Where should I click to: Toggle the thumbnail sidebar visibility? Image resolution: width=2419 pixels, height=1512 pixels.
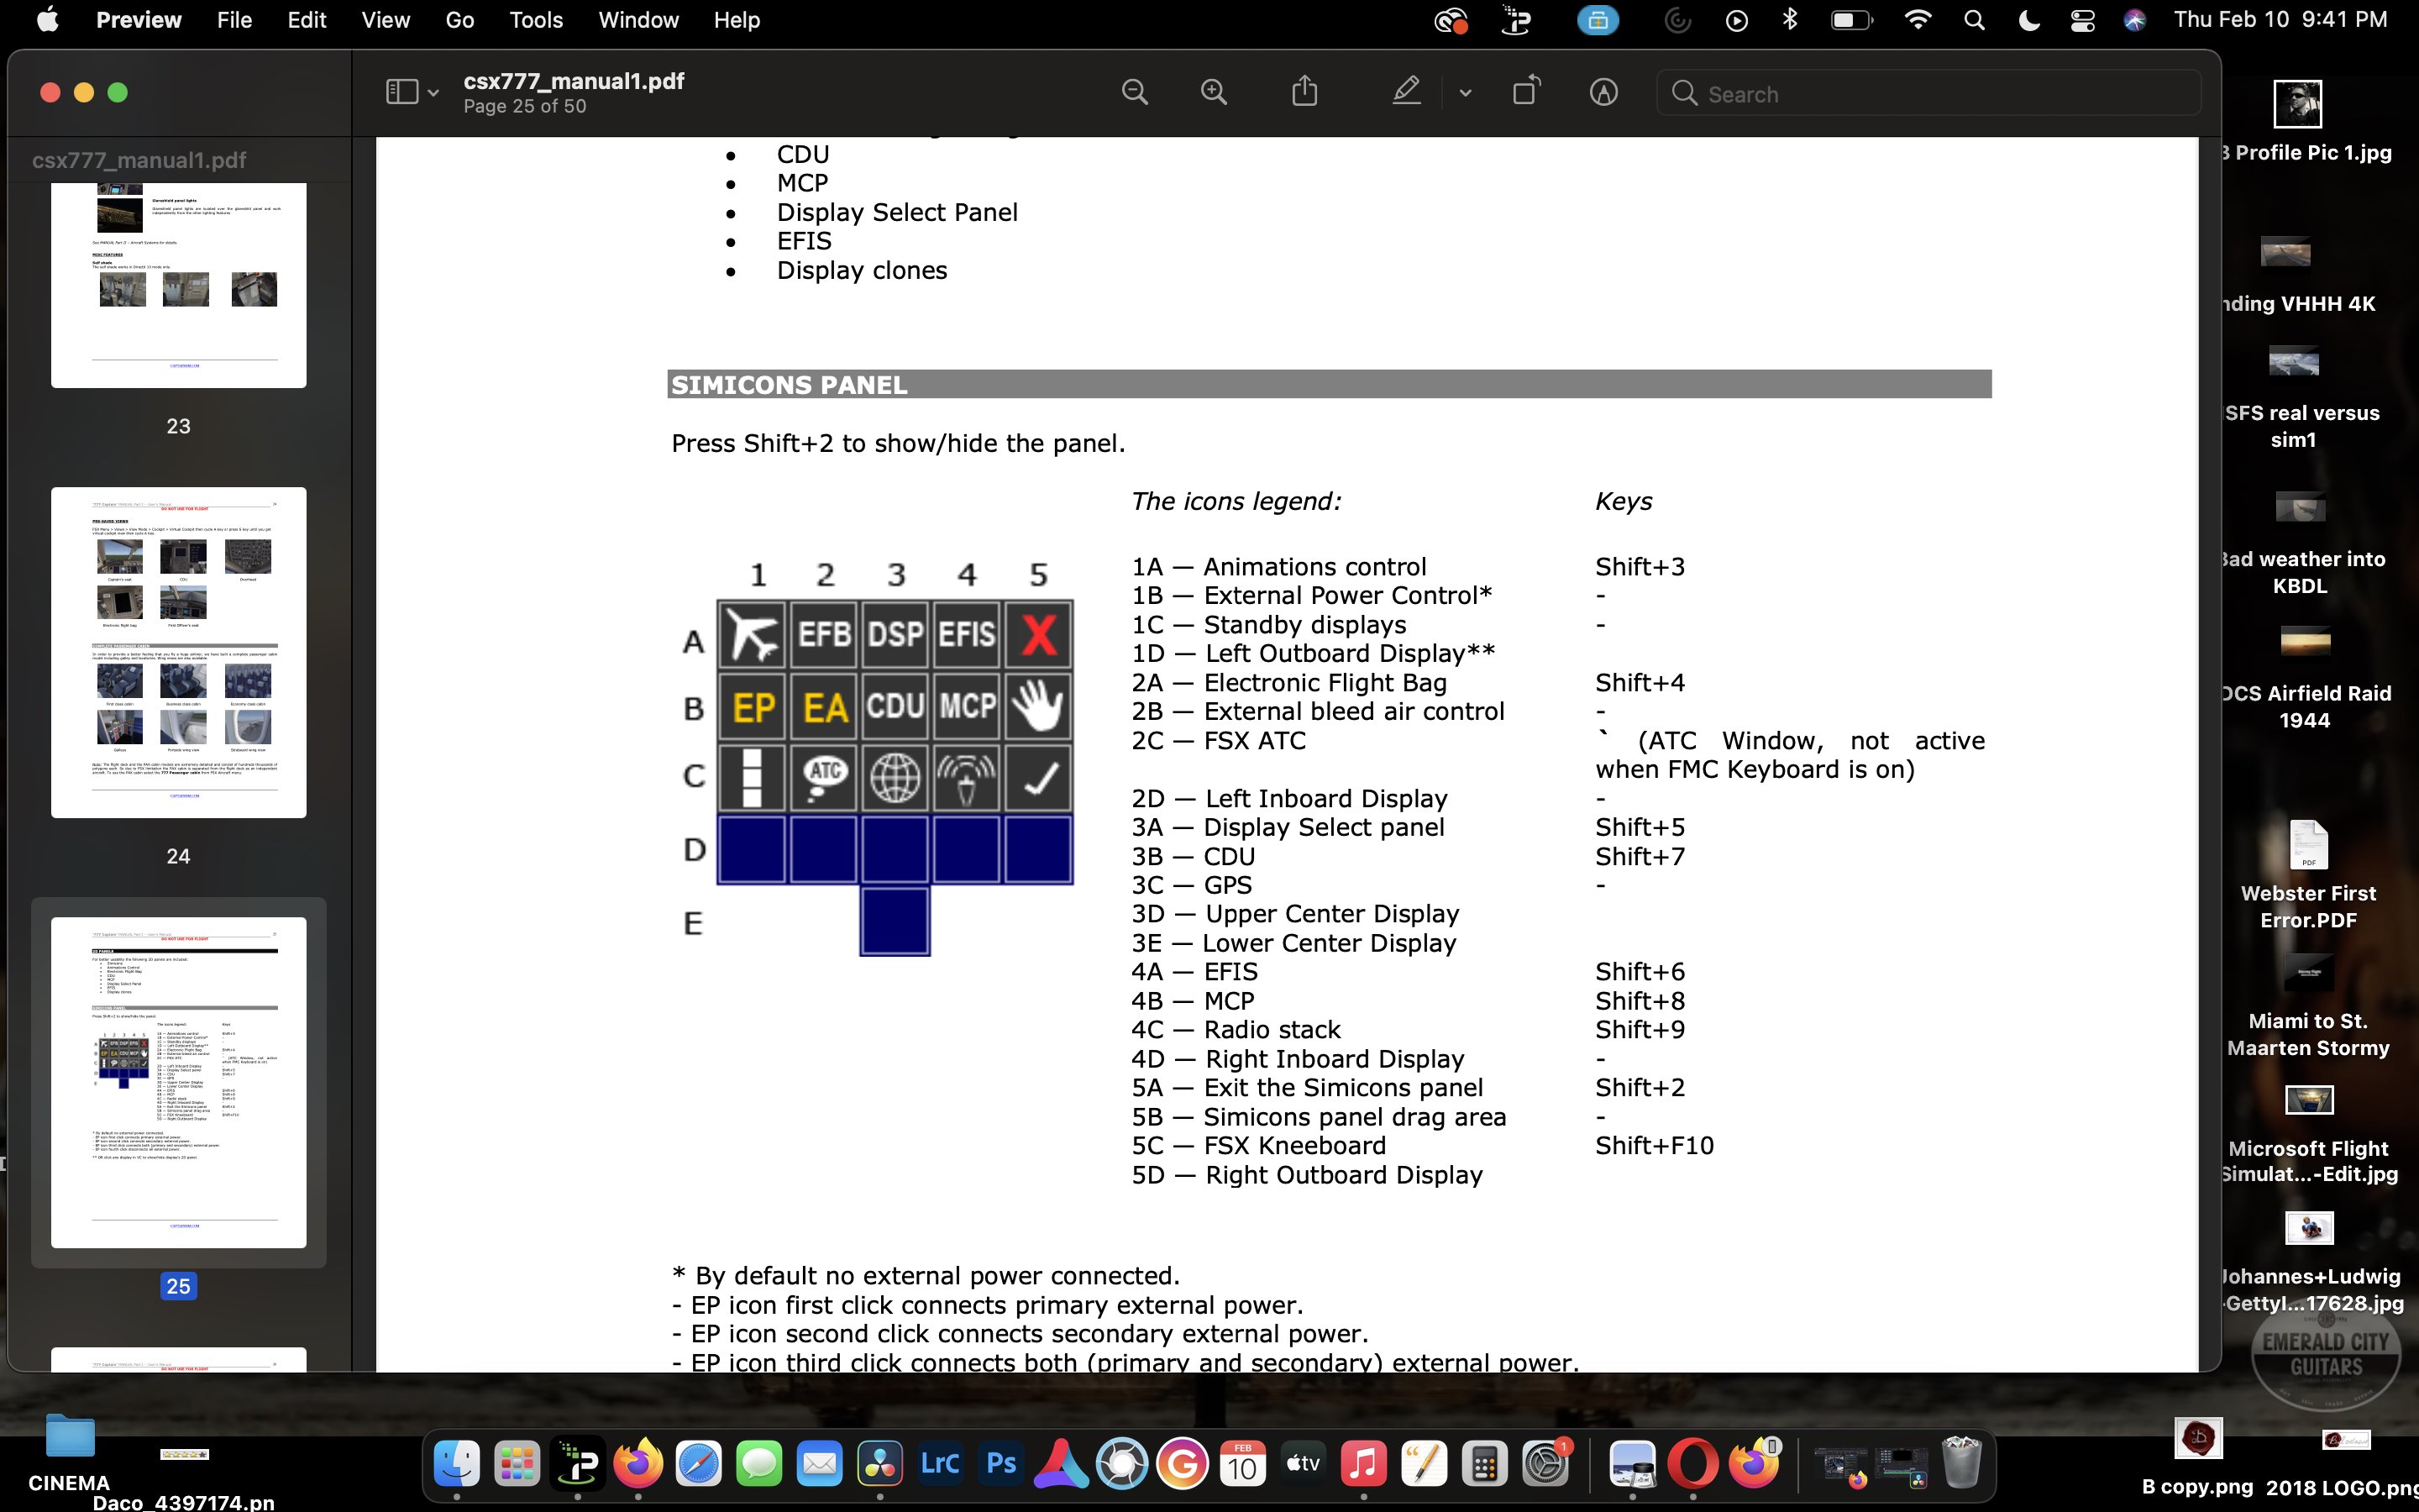400,91
